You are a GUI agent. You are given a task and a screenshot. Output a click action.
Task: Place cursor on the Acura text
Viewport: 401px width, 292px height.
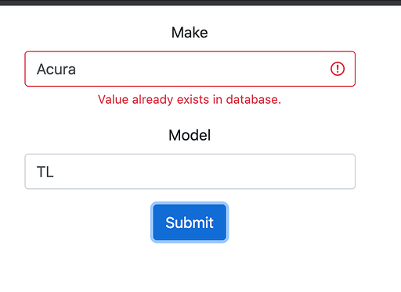(56, 69)
